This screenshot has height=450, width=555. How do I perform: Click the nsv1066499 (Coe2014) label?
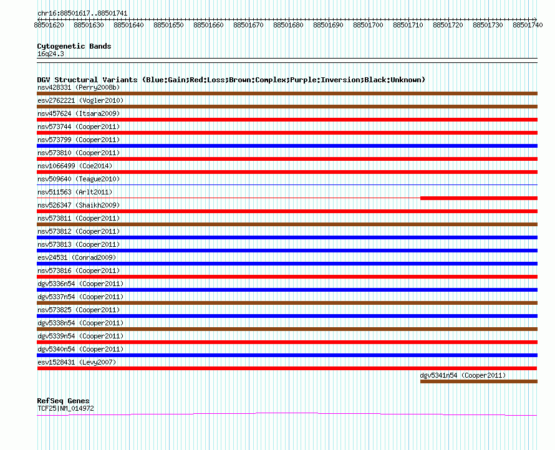click(75, 166)
